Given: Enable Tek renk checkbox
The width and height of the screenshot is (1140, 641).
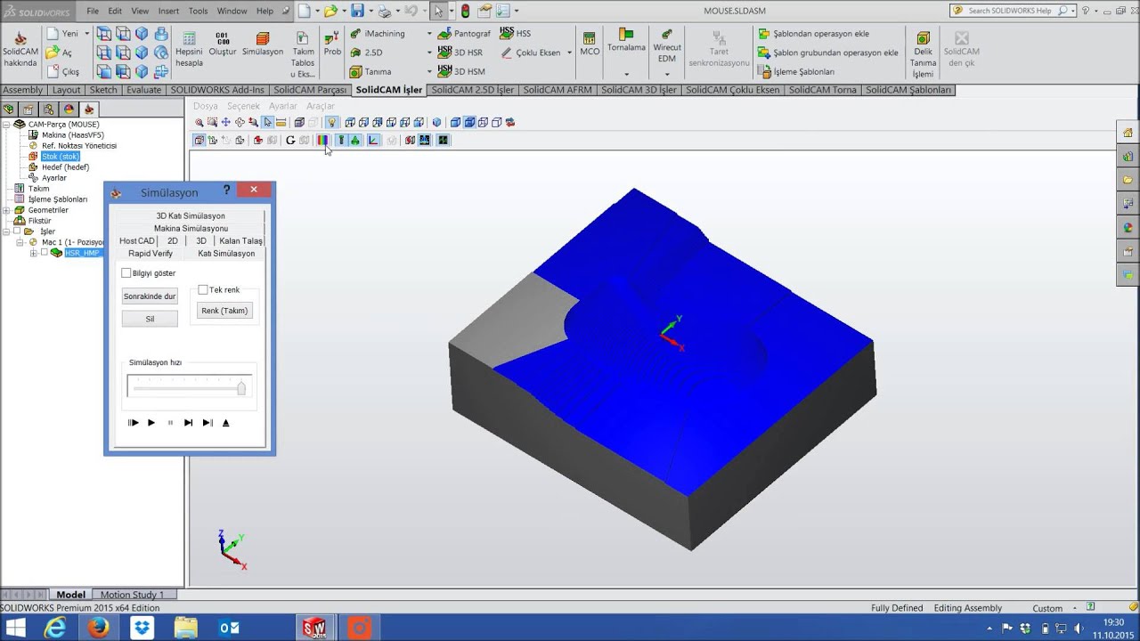Looking at the screenshot, I should [x=203, y=290].
